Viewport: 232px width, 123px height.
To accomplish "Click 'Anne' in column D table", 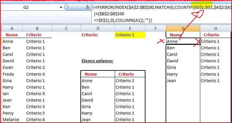I will (x=87, y=80).
